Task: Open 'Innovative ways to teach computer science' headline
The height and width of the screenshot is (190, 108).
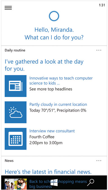Action: 61,80
